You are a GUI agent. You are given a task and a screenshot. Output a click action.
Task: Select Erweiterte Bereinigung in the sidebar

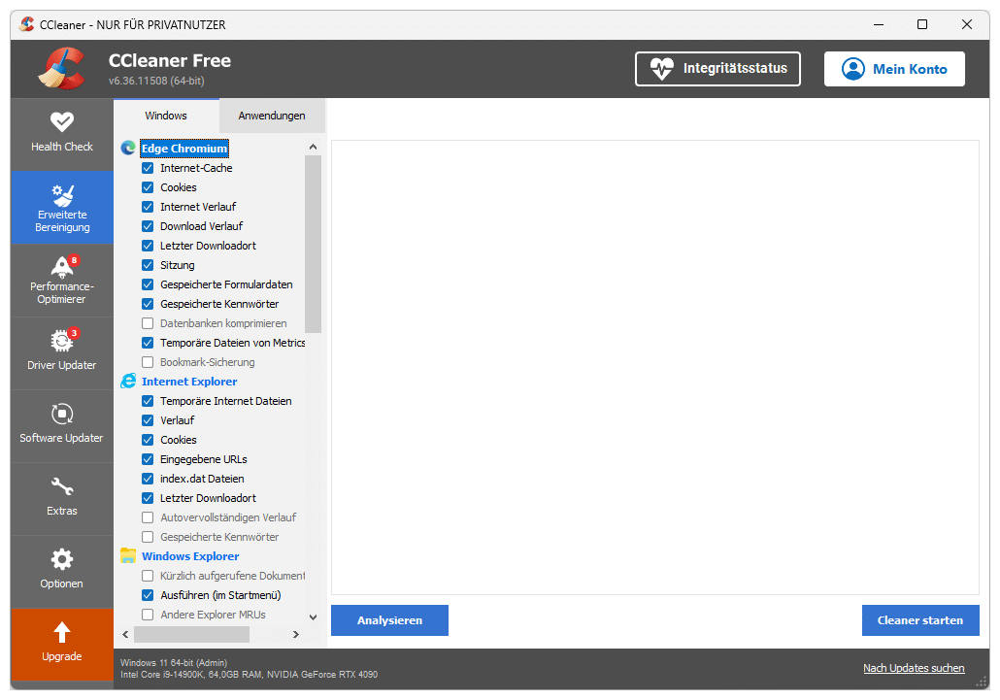pos(62,207)
